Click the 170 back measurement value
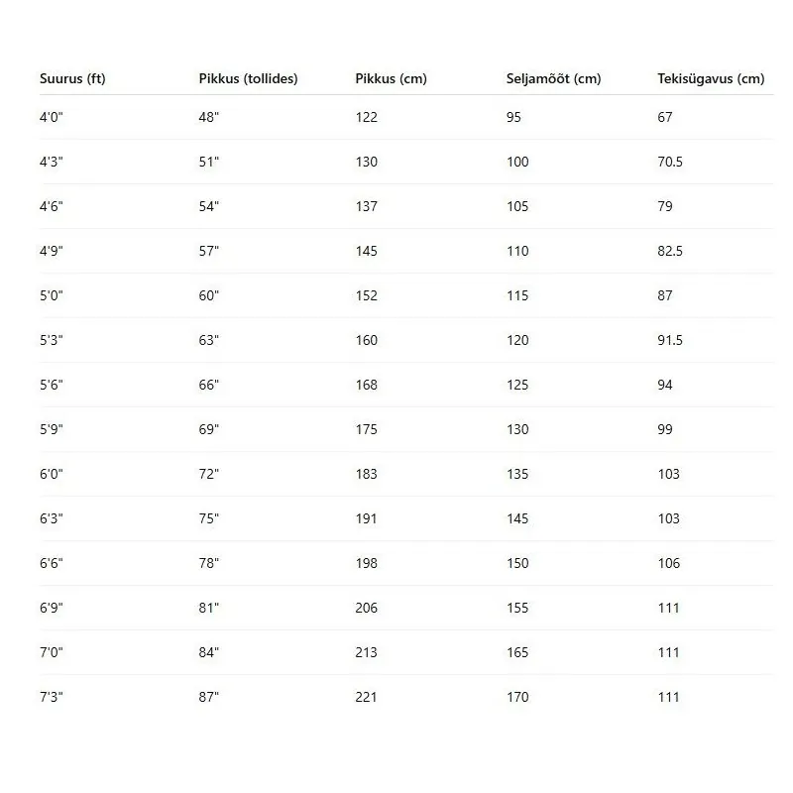 pos(517,697)
